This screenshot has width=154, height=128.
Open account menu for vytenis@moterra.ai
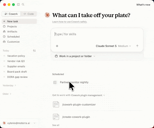tap(19, 123)
